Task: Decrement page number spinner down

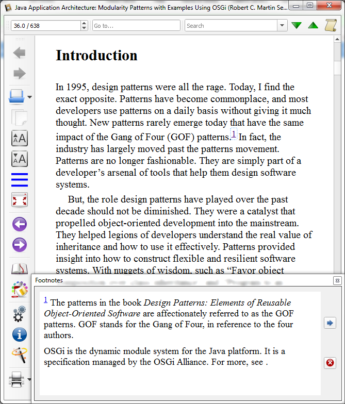Action: [84, 28]
